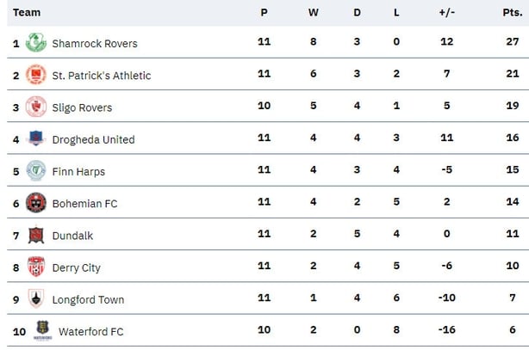The image size is (529, 350).
Task: Click the Dundalk club crest
Action: click(x=36, y=235)
